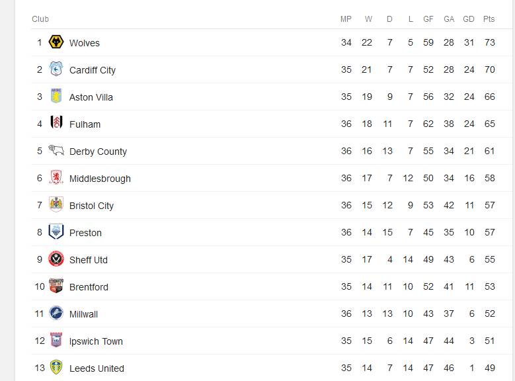Click the Millwall lion crest
The width and height of the screenshot is (515, 381).
coord(56,314)
